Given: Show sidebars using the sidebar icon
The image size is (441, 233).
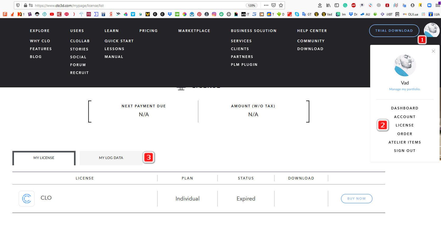Looking at the screenshot, I should tap(337, 5).
